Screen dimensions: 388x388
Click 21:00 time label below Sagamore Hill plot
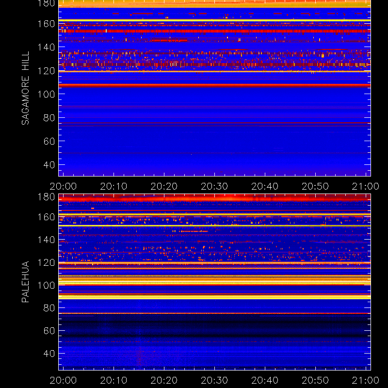tap(366, 186)
